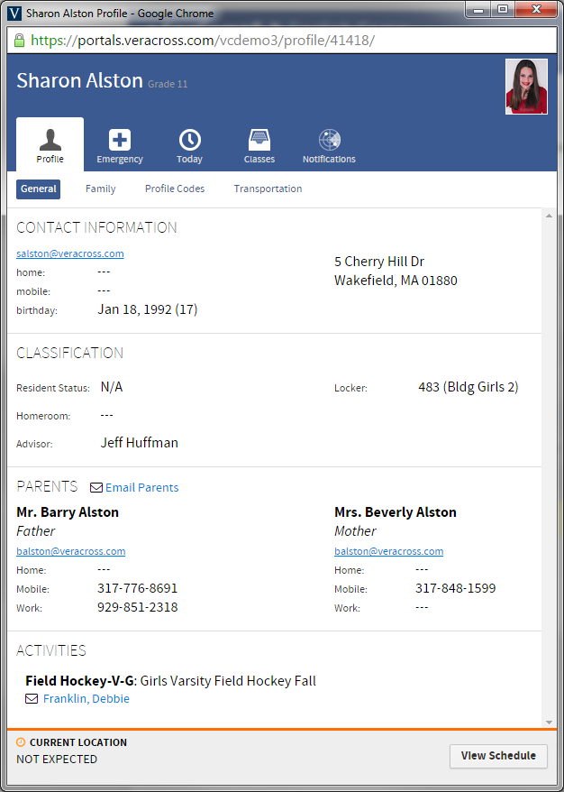Screen dimensions: 564x792
Task: Switch to the General sub-tab
Action: [x=39, y=189]
